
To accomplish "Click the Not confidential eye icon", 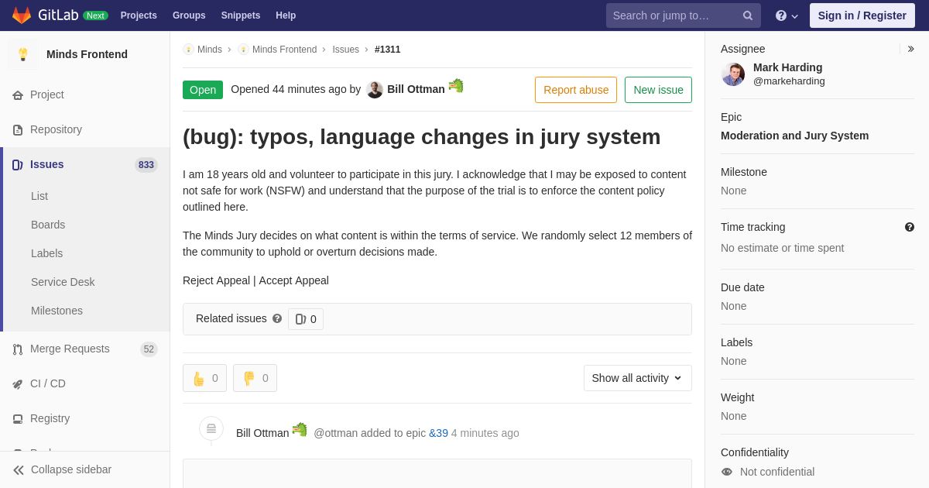I will [x=727, y=472].
